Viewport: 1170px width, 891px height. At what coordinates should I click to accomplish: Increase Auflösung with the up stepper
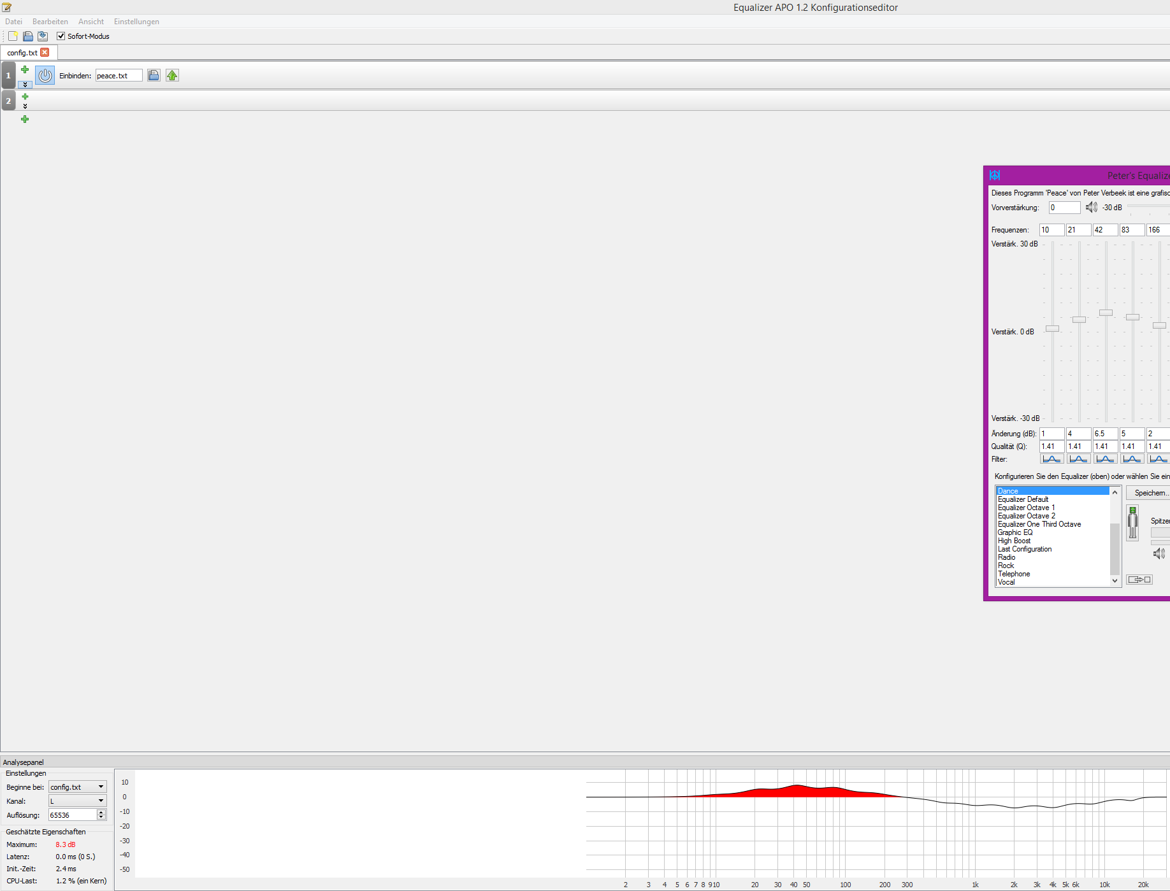click(x=101, y=812)
